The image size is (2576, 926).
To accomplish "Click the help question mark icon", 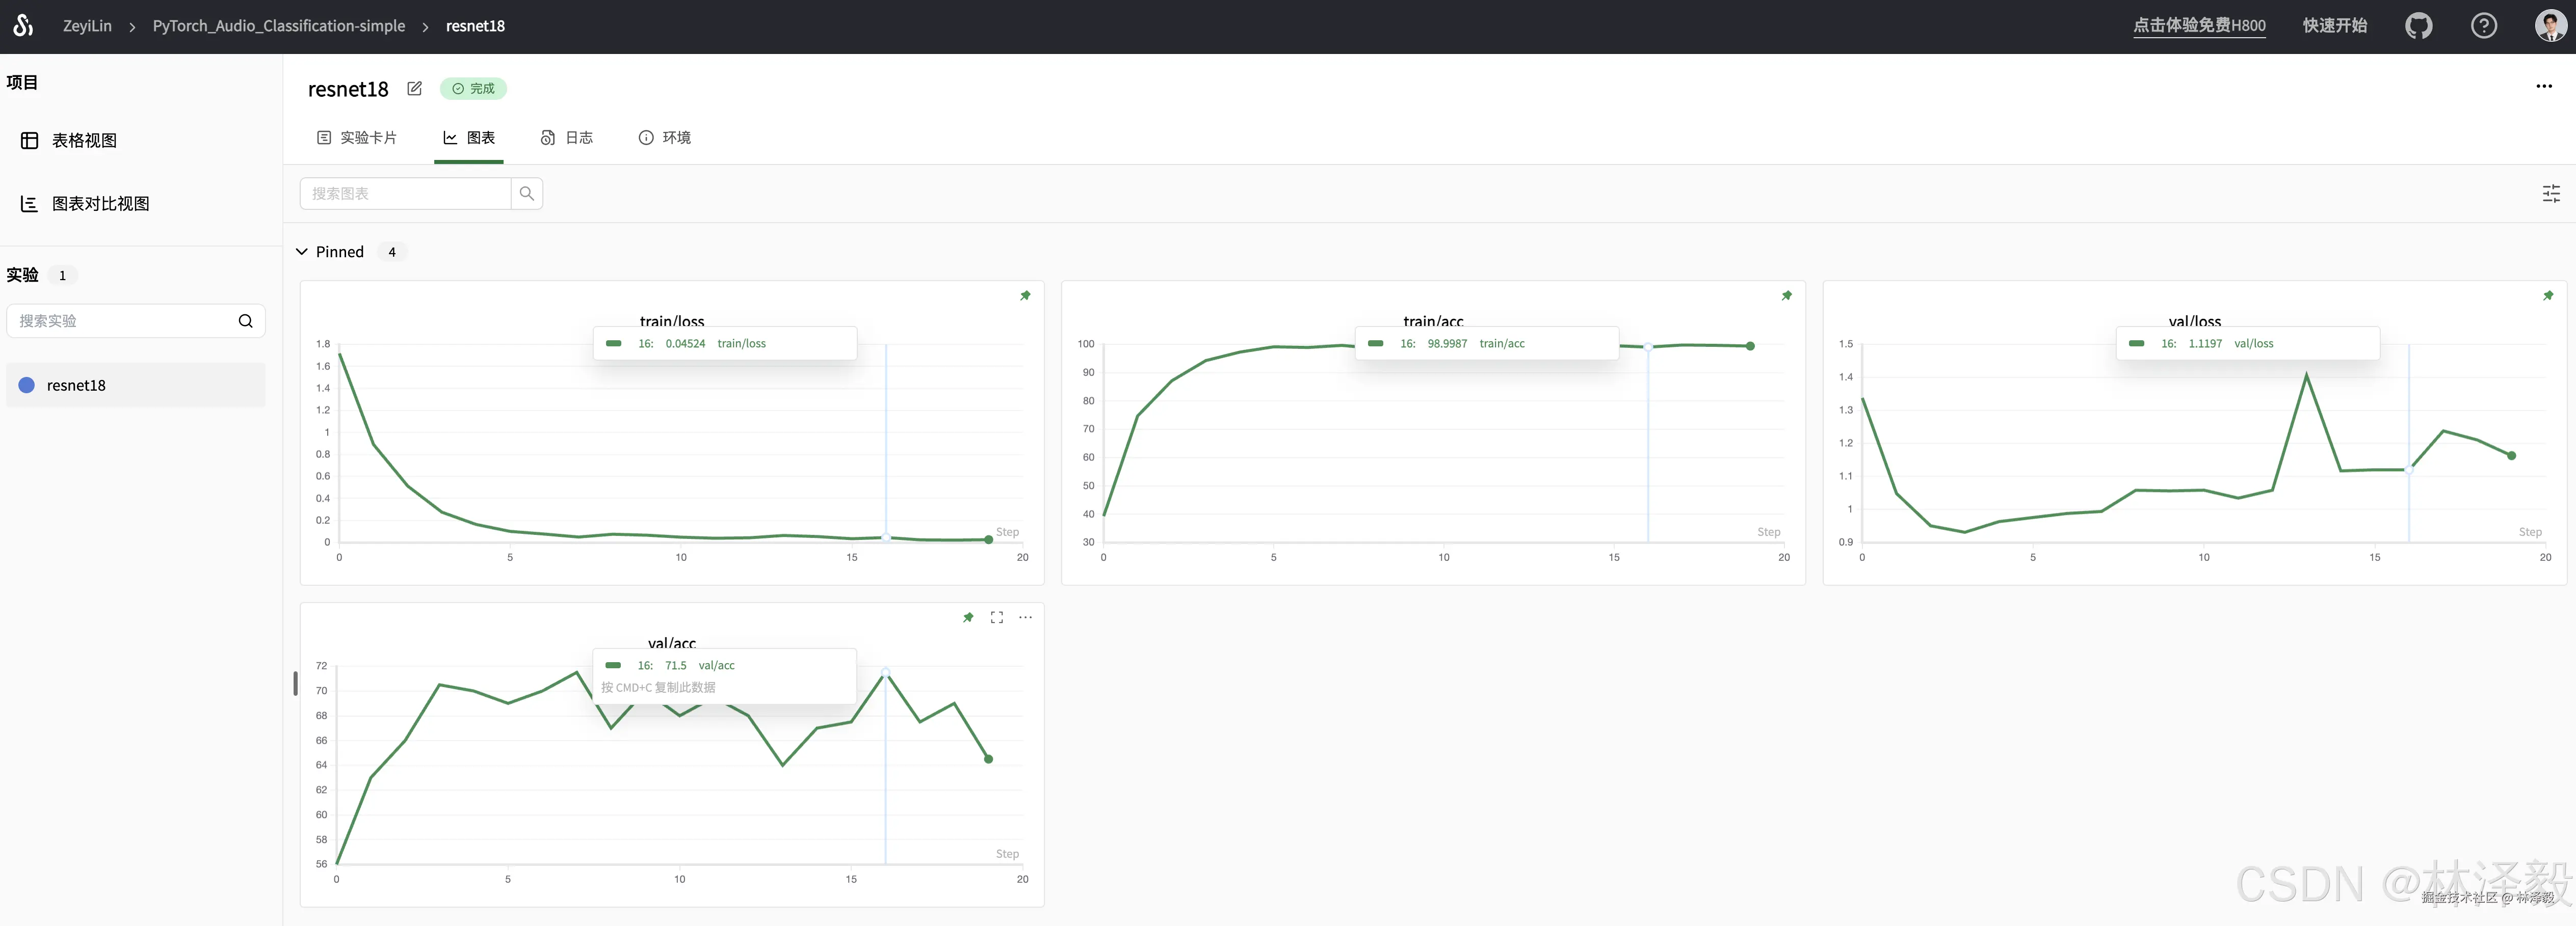I will click(2483, 26).
